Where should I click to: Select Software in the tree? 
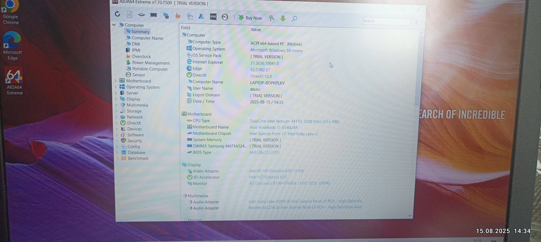pyautogui.click(x=136, y=135)
